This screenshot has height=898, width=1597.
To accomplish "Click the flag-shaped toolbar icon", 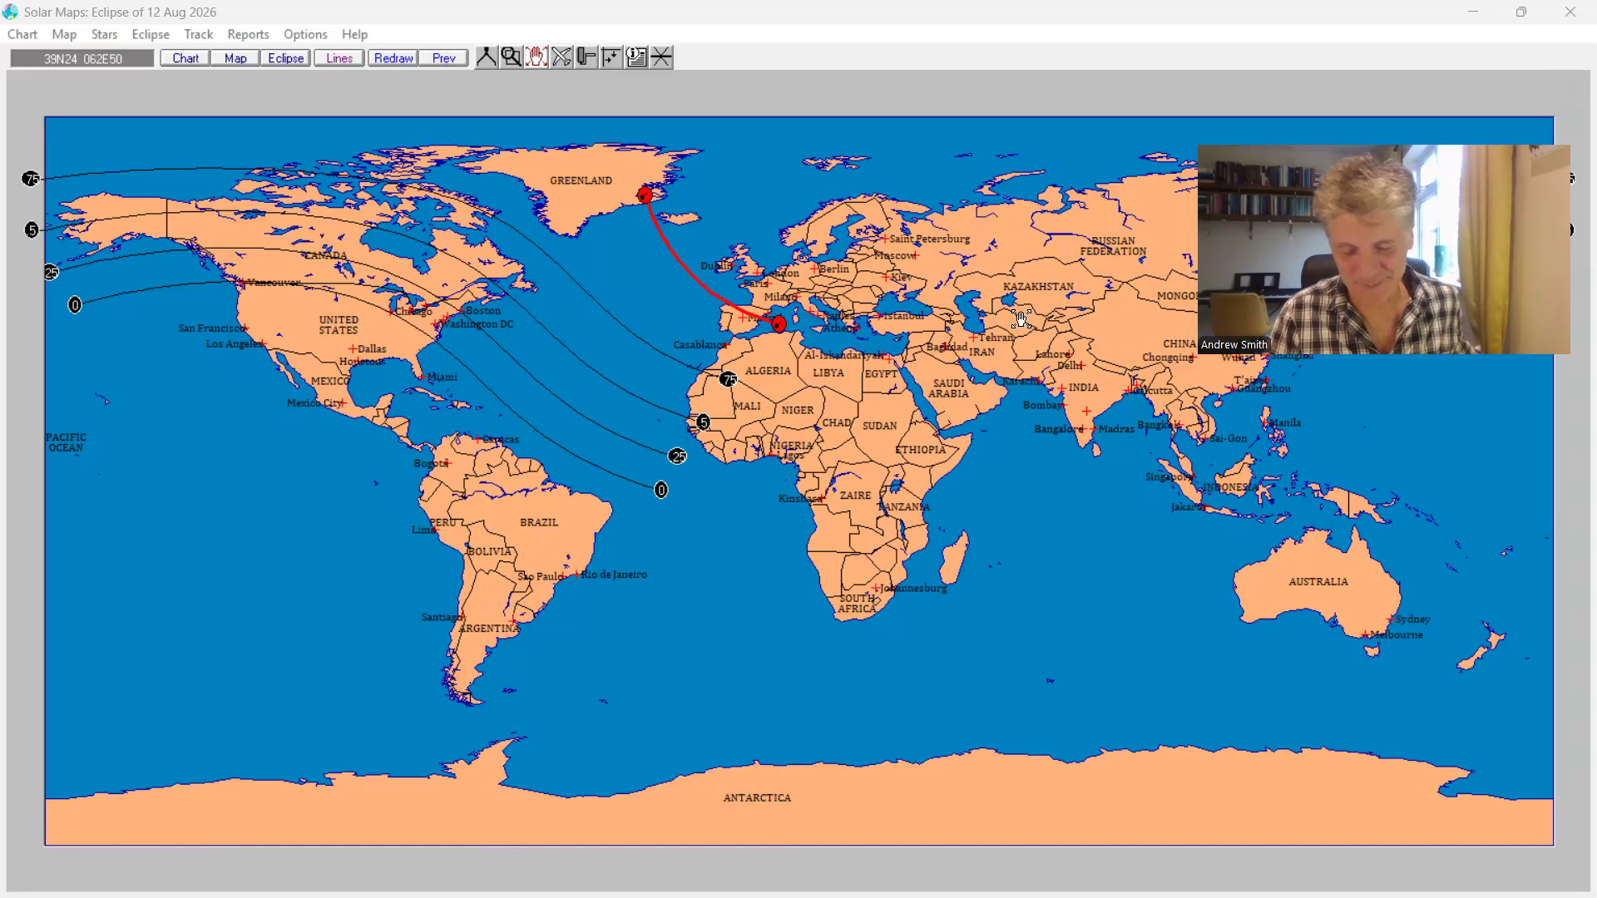I will (586, 57).
